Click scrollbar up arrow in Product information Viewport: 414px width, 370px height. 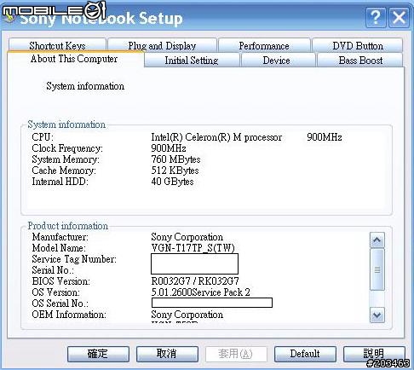pyautogui.click(x=377, y=240)
